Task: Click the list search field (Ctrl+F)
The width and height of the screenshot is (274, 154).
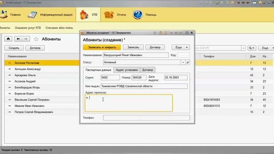Action: coord(218,48)
